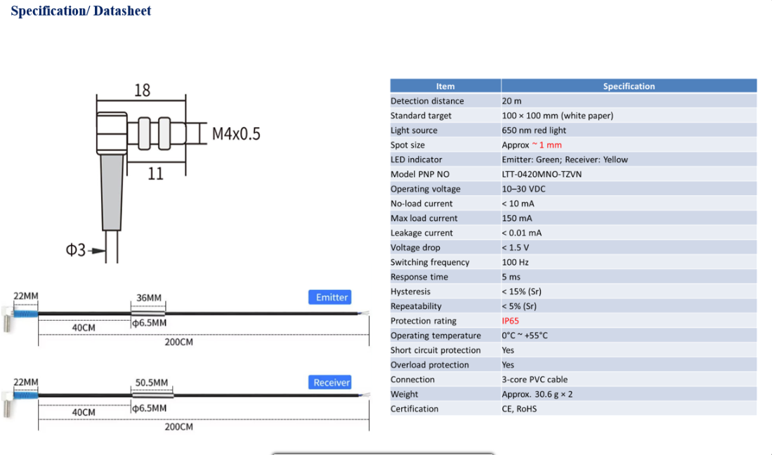Viewport: 772px width, 455px height.
Task: Click the 18 width dimension on the drawing
Action: (x=142, y=90)
